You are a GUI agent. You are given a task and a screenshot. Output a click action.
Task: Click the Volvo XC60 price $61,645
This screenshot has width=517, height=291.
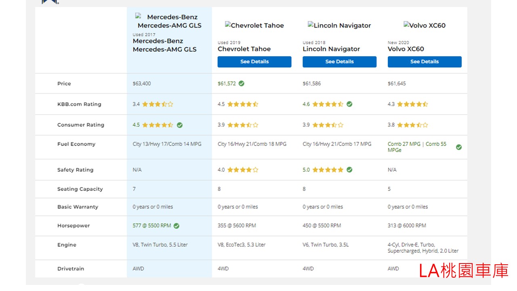(397, 84)
